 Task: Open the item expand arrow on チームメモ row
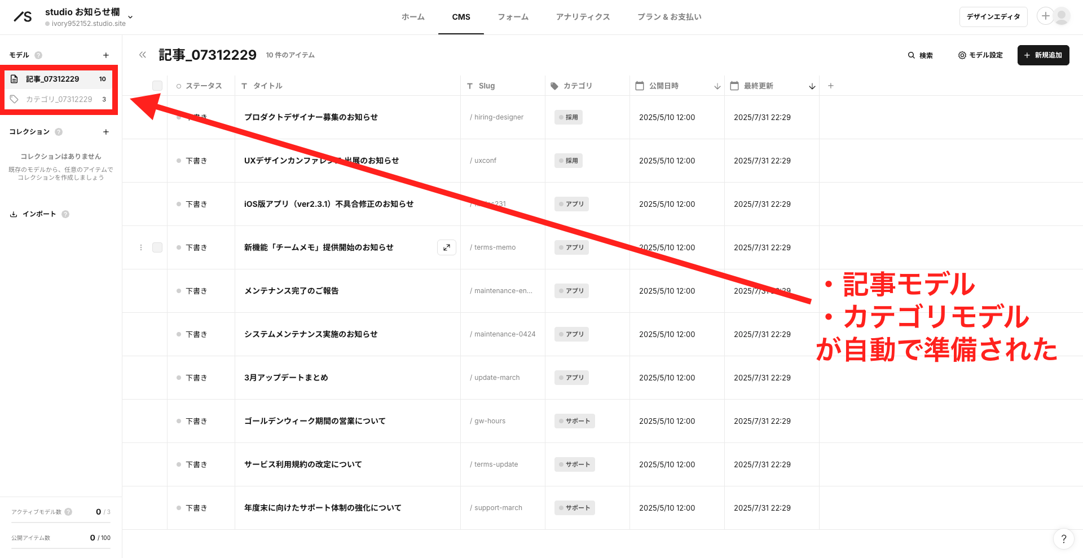tap(446, 247)
